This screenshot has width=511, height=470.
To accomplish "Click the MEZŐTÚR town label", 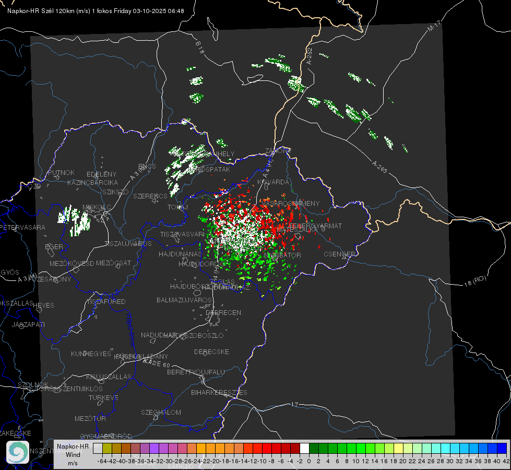I will [90, 418].
